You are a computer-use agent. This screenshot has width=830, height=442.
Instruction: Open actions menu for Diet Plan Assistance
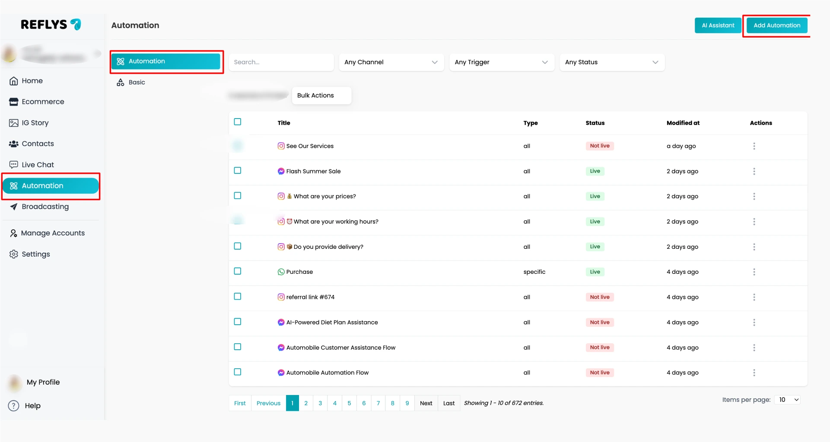tap(754, 323)
